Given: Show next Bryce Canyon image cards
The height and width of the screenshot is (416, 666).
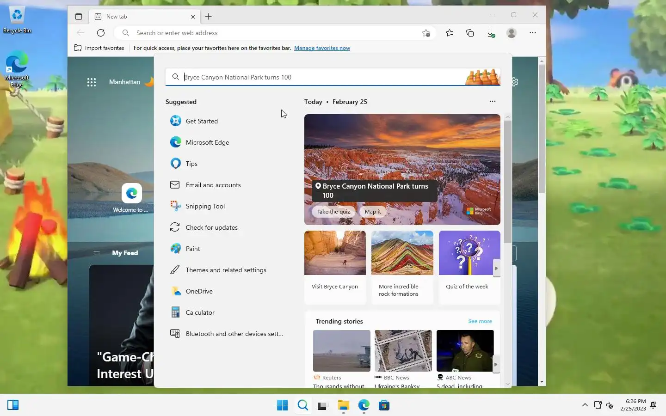Looking at the screenshot, I should (496, 268).
